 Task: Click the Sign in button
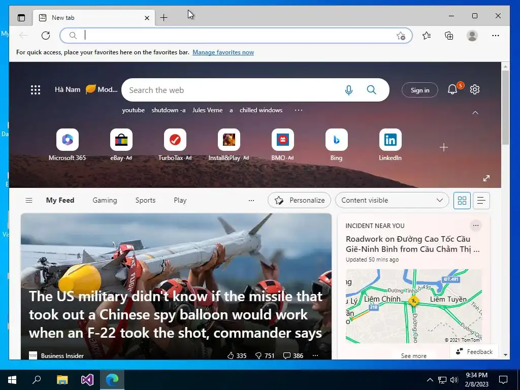(420, 90)
